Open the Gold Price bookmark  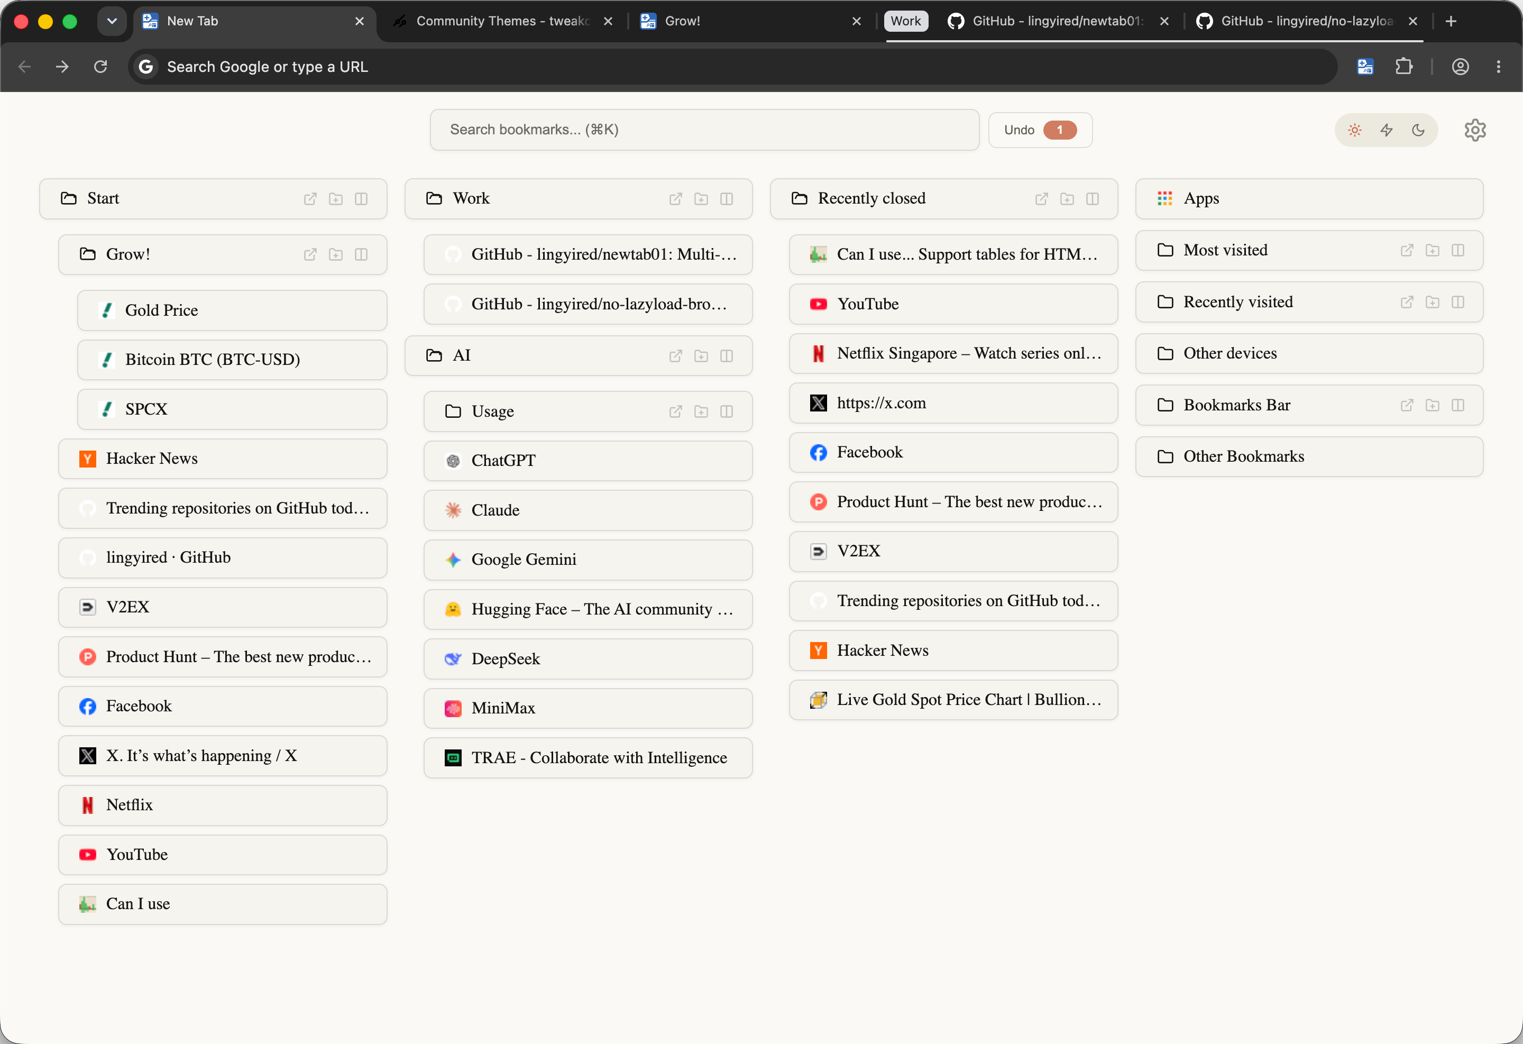pos(232,310)
